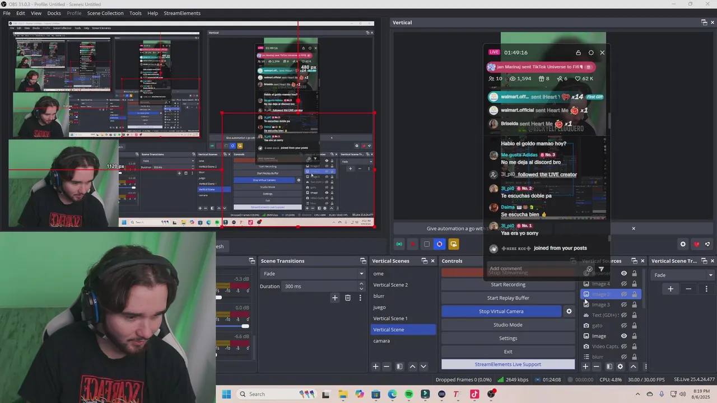Click Start Replay Buffer
This screenshot has height=403, width=717.
point(508,298)
